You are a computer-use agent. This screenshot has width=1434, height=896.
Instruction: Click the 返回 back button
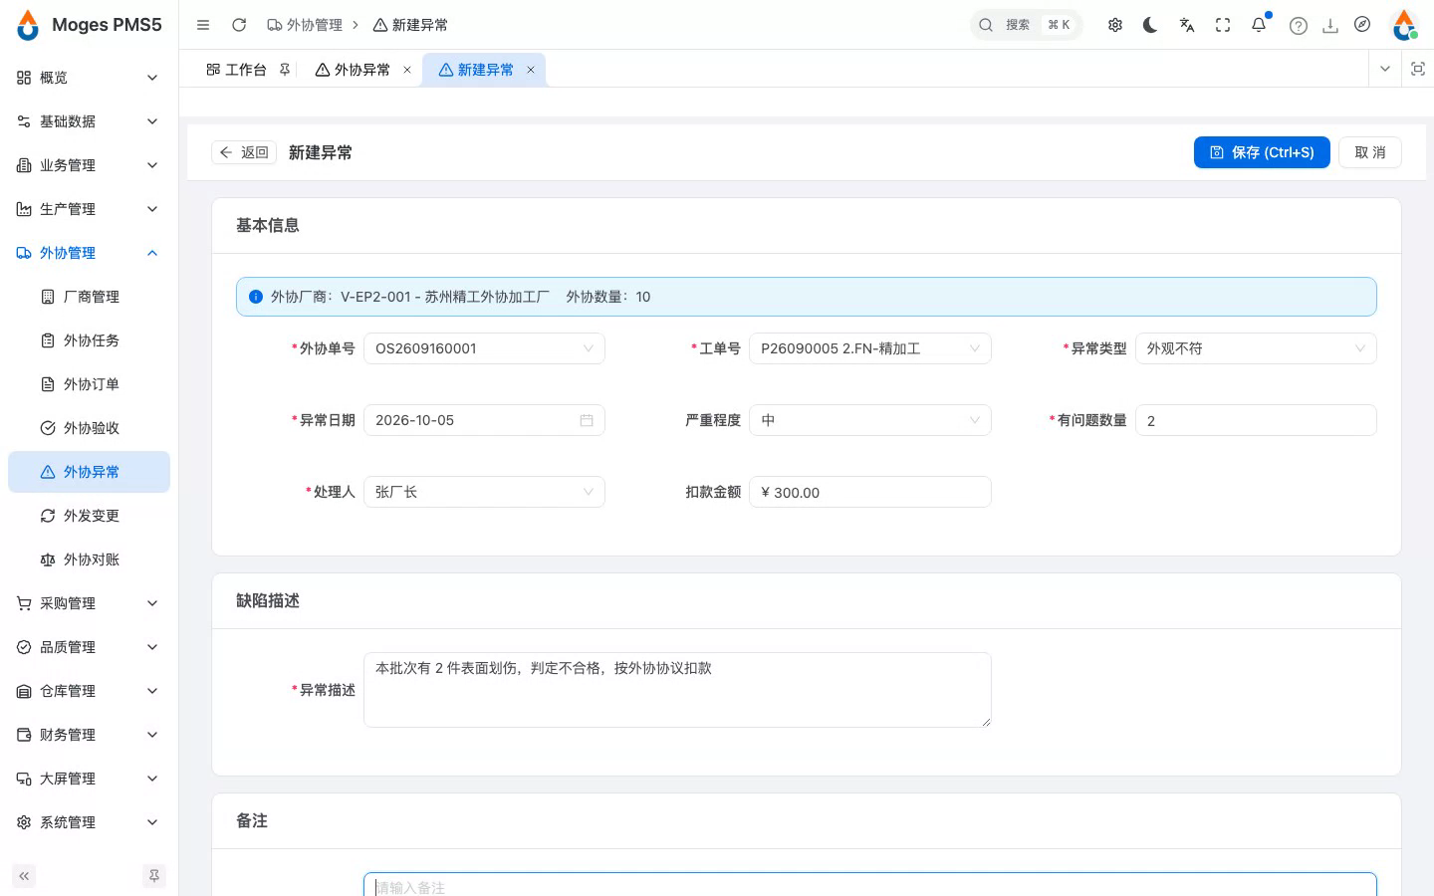pyautogui.click(x=244, y=152)
